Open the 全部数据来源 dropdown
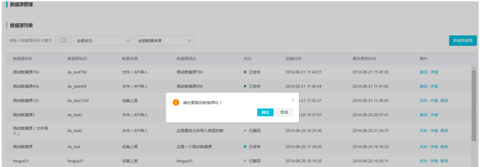Viewport: 480px width, 167px height. pos(164,41)
